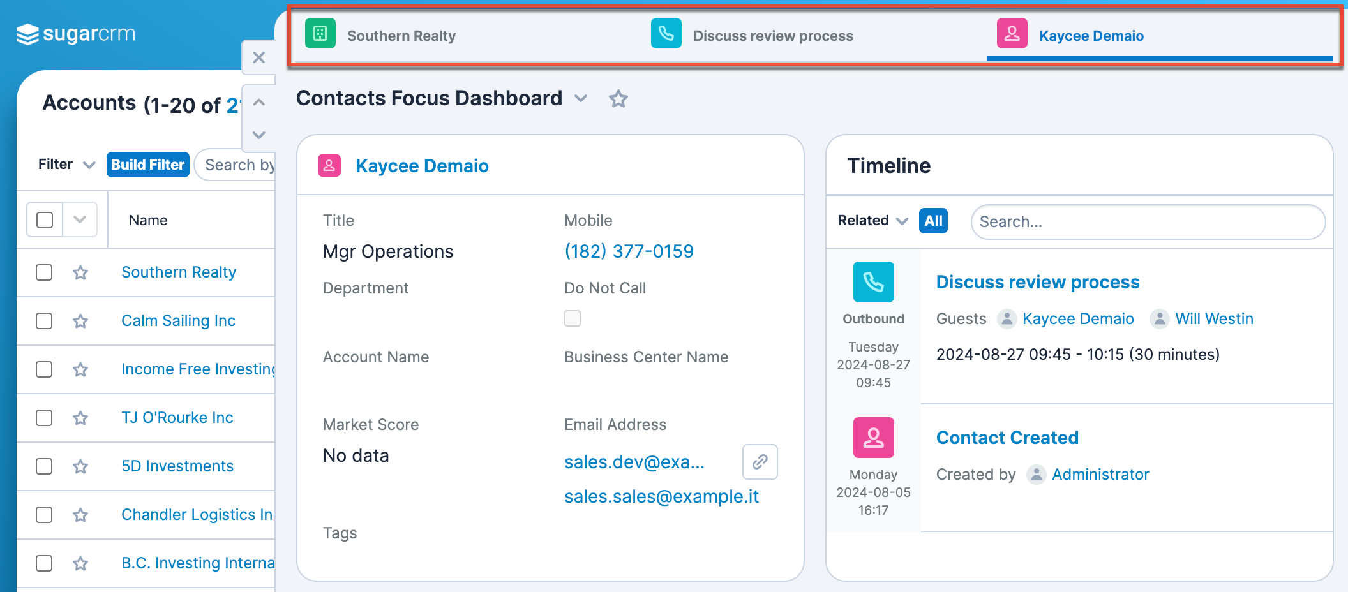Screen dimensions: 1348x592
Task: Expand the Contacts Focus Dashboard chevron menu
Action: coord(580,99)
